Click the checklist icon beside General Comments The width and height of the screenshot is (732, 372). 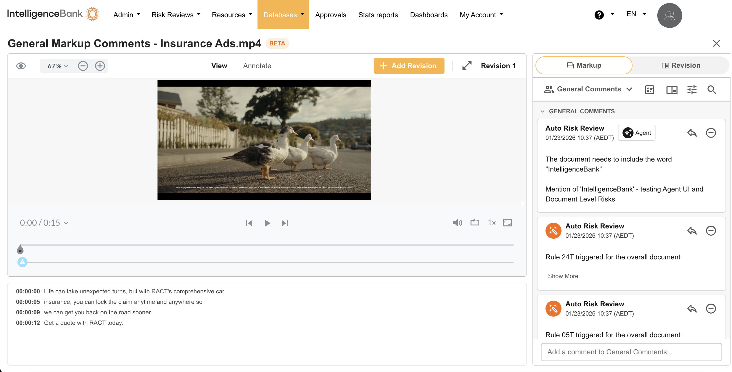(x=649, y=90)
